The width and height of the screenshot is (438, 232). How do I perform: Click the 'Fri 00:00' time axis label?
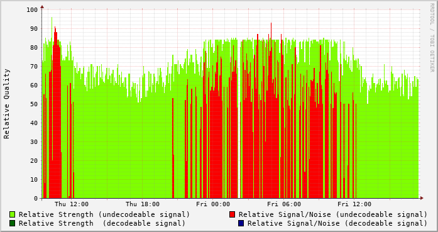(213, 204)
